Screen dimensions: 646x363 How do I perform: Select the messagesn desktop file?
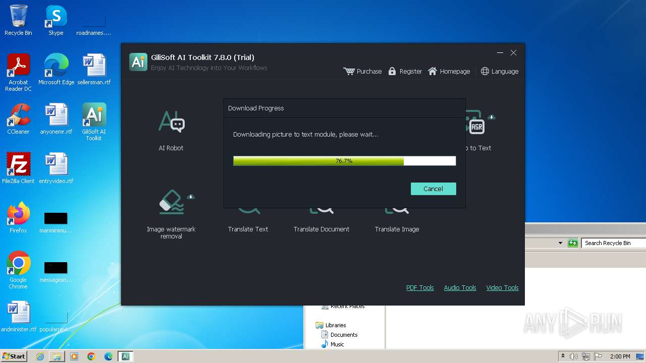click(56, 272)
